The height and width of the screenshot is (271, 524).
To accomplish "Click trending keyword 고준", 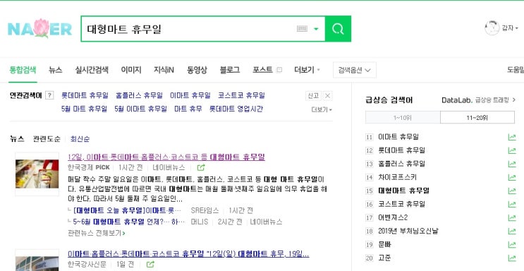I will [384, 258].
